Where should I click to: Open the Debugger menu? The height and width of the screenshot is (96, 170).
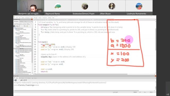36,18
